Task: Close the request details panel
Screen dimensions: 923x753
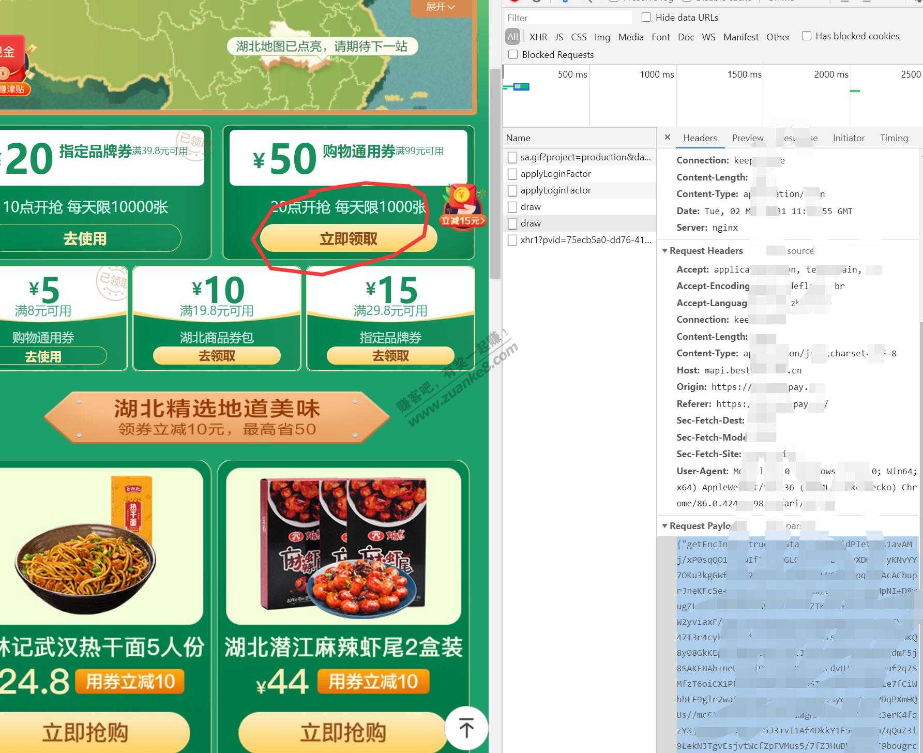Action: coord(667,137)
